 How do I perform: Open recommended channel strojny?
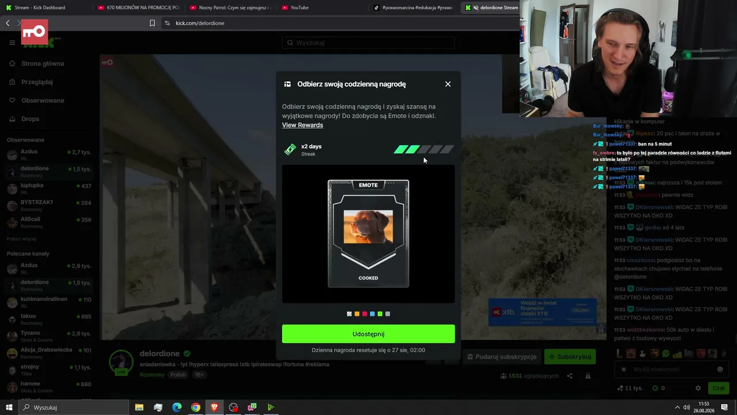point(49,369)
